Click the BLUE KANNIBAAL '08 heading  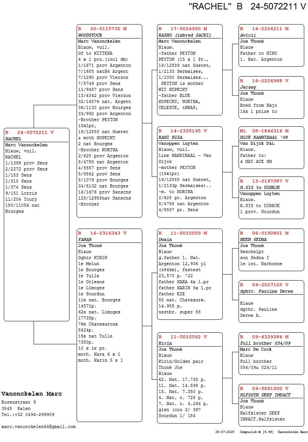pos(264,137)
